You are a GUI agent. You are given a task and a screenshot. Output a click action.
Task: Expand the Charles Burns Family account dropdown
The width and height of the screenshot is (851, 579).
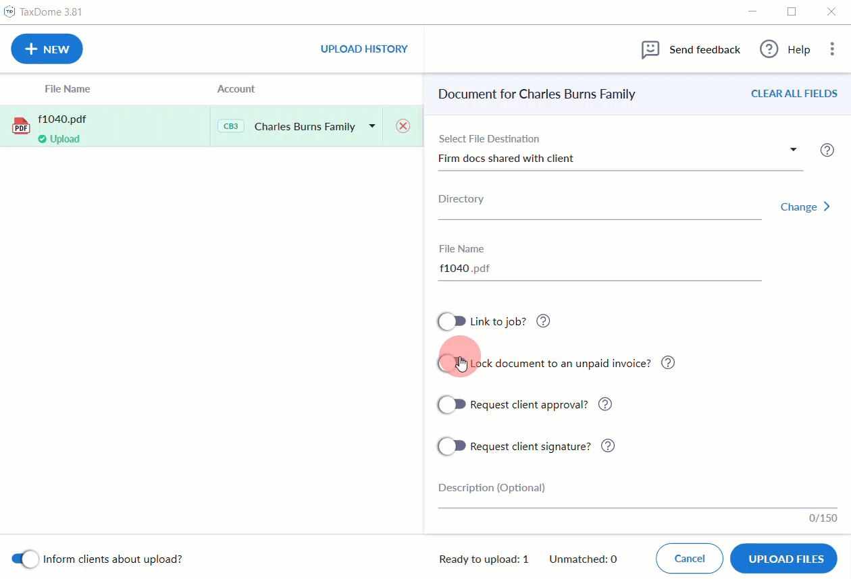tap(371, 126)
